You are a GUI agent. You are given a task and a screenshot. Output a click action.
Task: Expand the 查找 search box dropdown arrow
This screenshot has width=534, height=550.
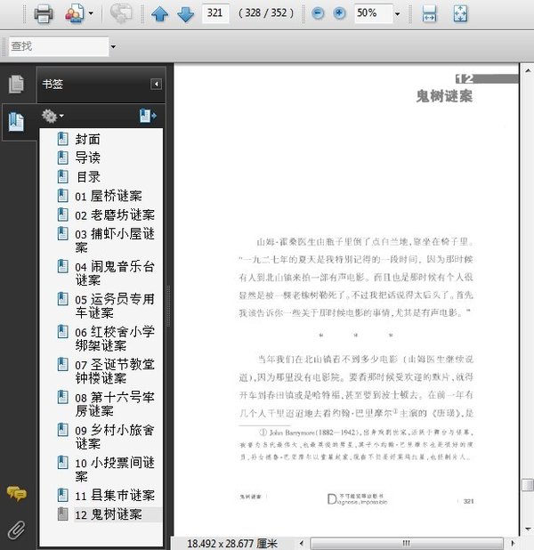point(113,46)
